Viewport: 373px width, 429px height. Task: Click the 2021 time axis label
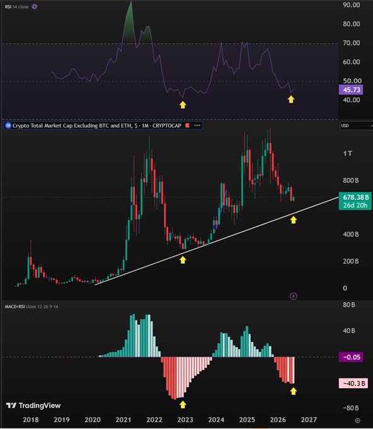coord(123,420)
